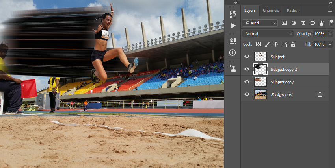
Task: Open the Normal blend mode dropdown
Action: [x=268, y=34]
